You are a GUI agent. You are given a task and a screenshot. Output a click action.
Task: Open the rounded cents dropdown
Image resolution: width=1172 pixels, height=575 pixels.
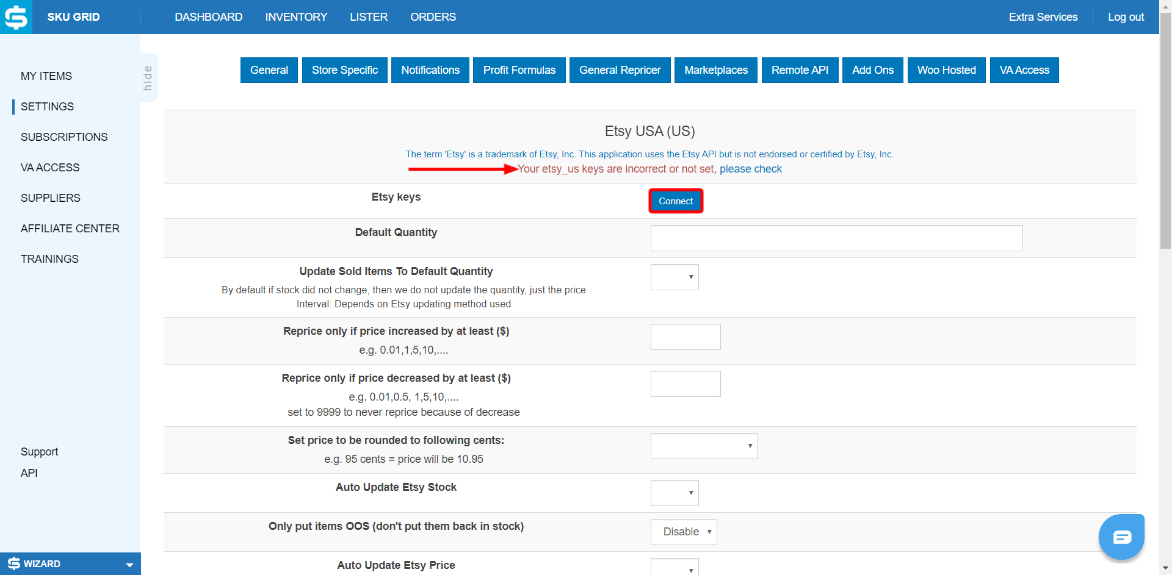coord(704,446)
